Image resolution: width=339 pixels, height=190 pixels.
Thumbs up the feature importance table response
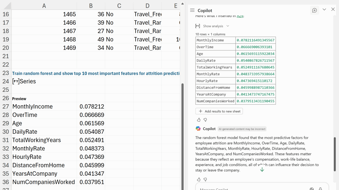point(199,120)
